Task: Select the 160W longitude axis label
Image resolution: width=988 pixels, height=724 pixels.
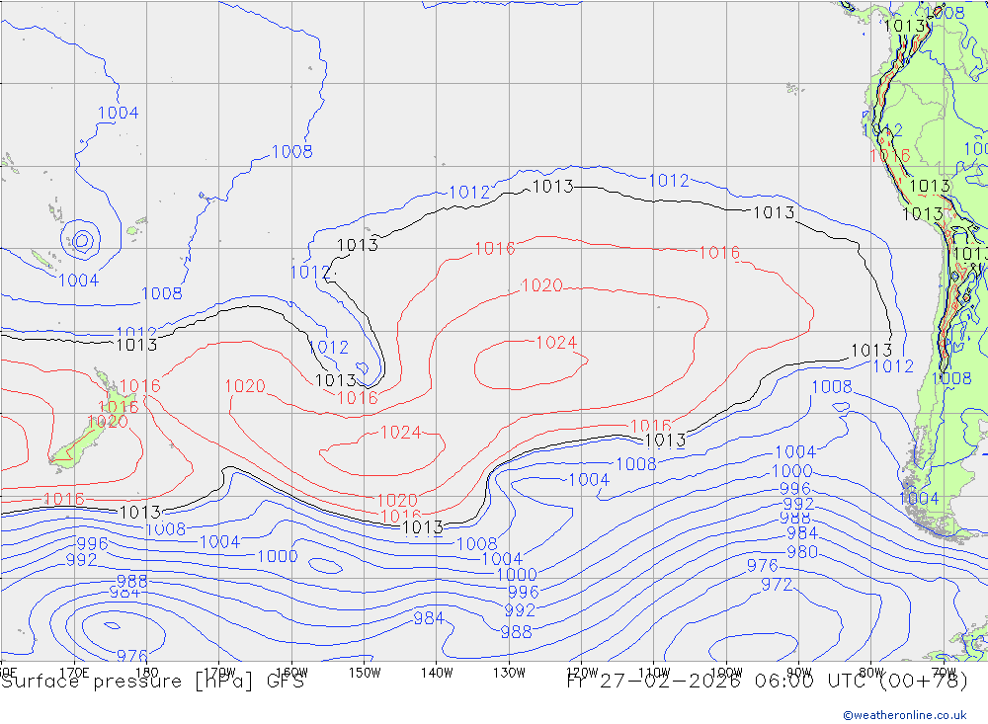Action: pos(291,673)
